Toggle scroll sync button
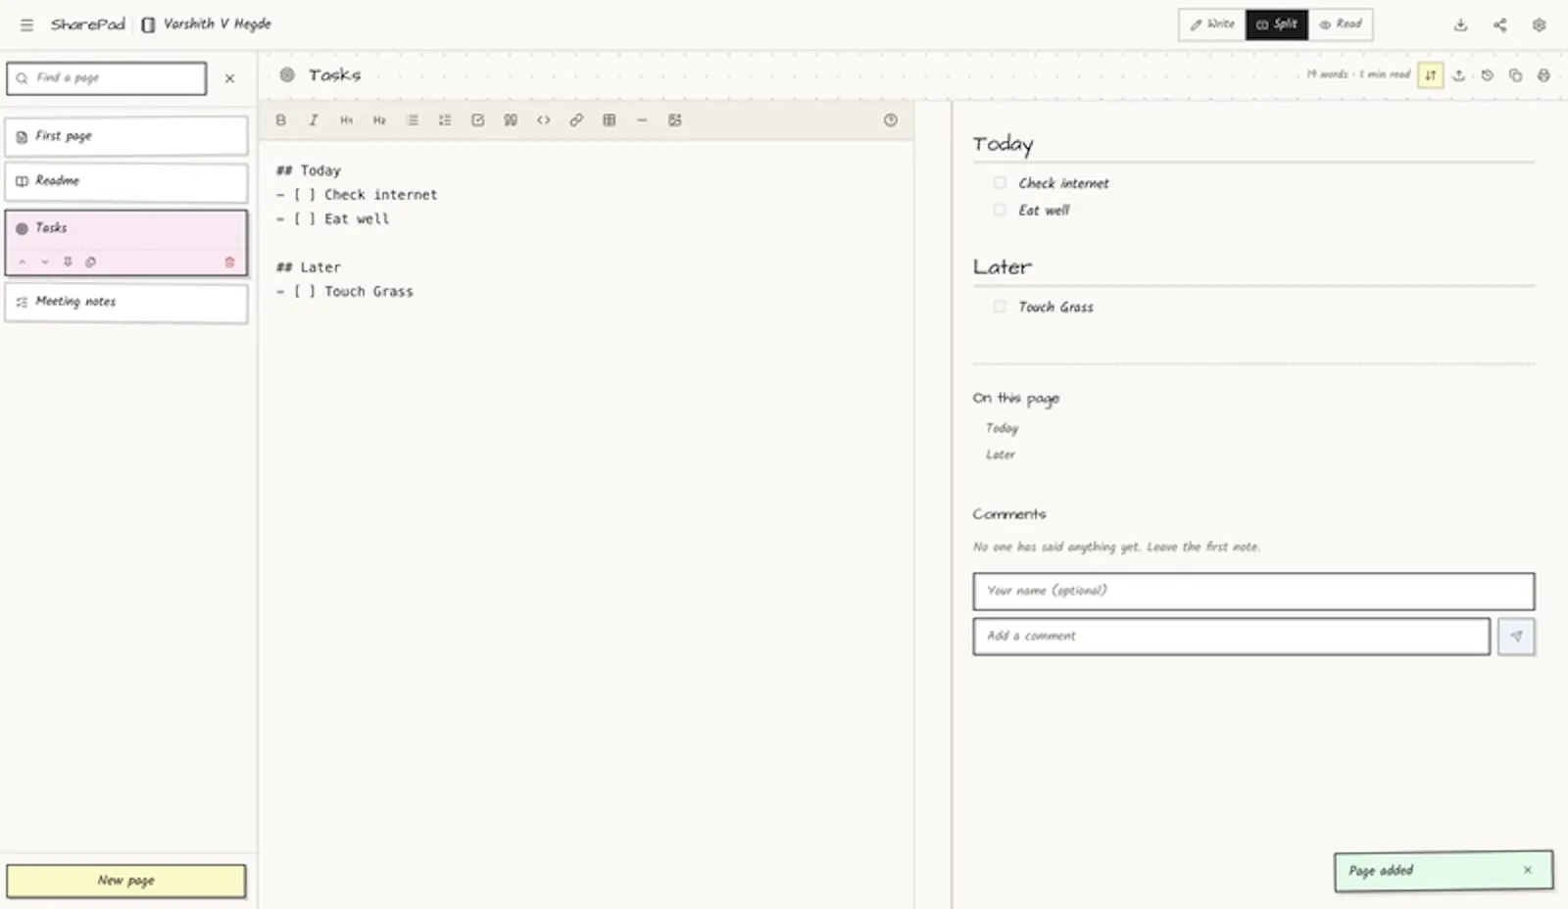This screenshot has width=1568, height=909. coord(1430,75)
